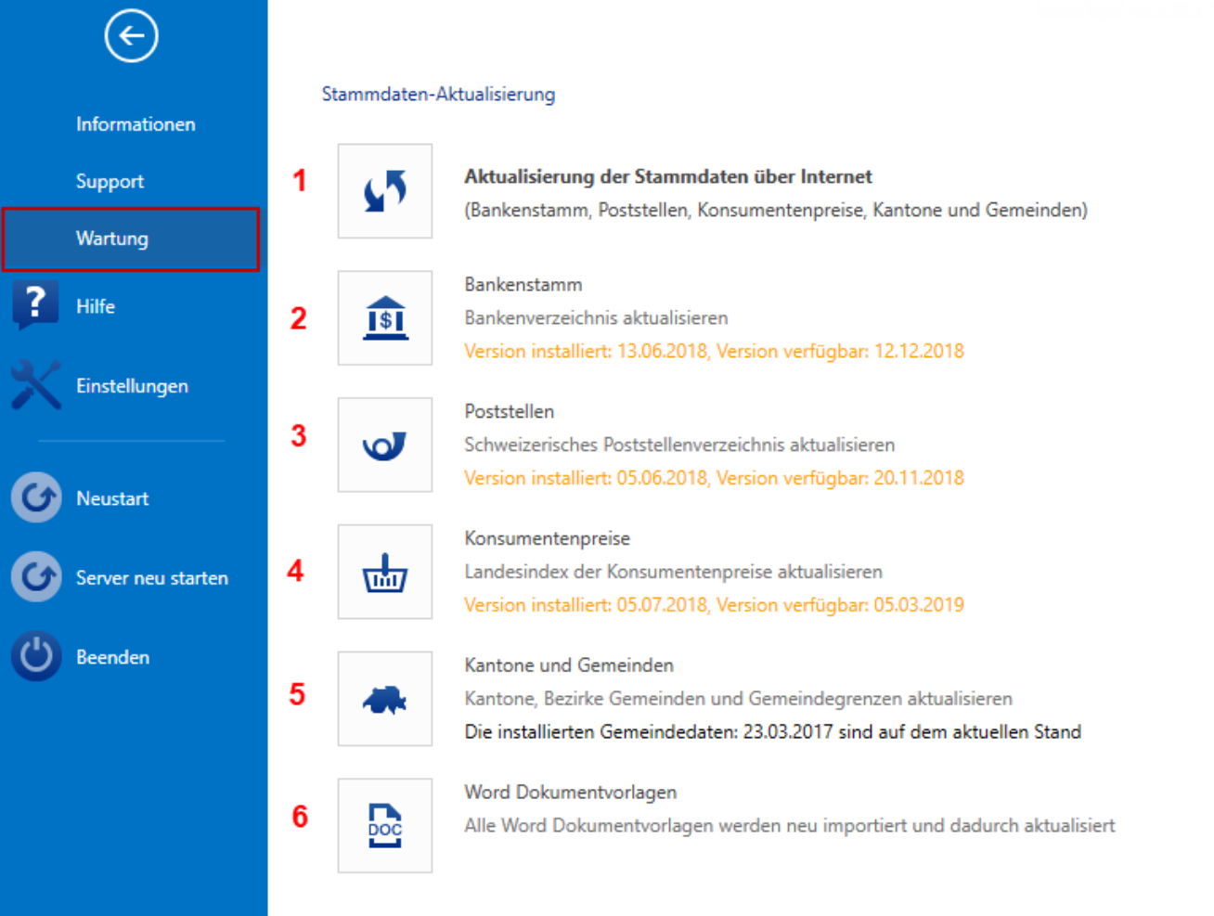Click the DOC icon for Word Dokumentvorlagen
This screenshot has height=916, width=1214.
click(385, 826)
